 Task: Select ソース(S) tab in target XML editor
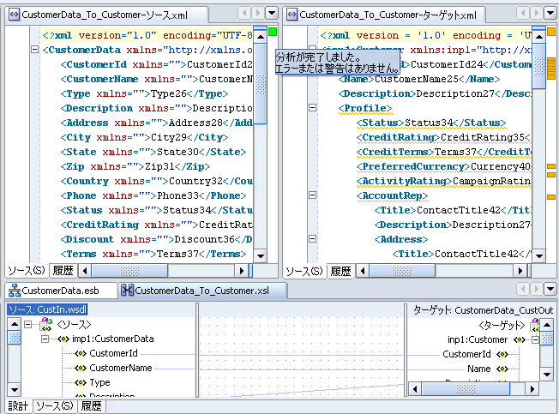coord(304,271)
